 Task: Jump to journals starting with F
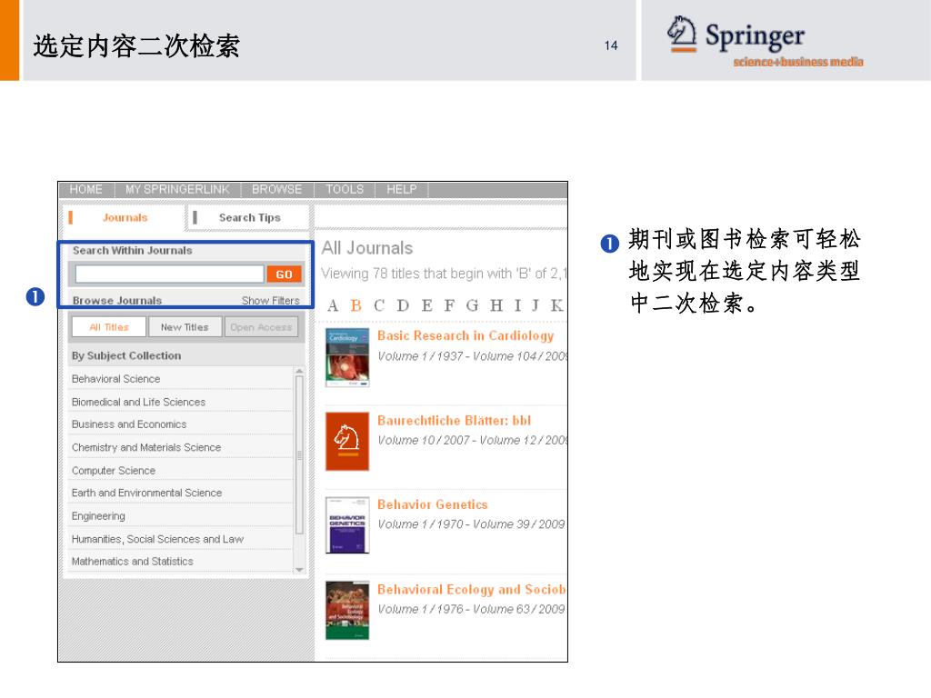[449, 305]
